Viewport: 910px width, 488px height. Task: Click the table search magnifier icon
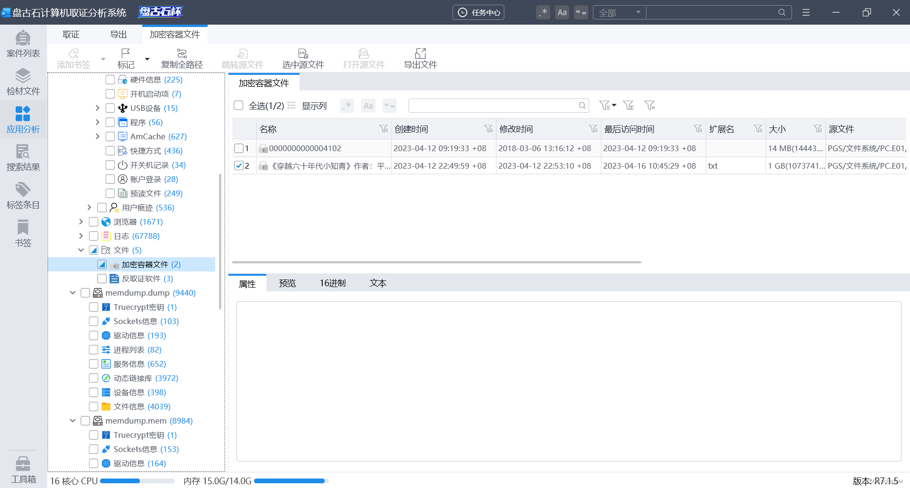coord(582,106)
